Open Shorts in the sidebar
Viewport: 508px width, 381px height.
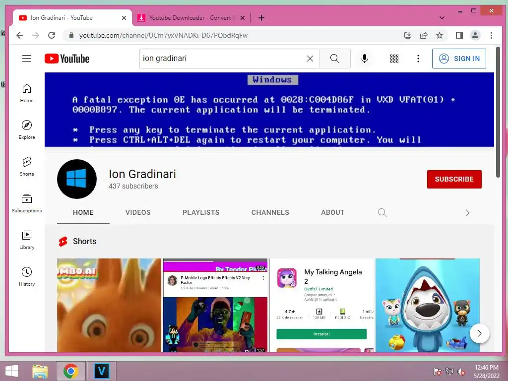[27, 167]
